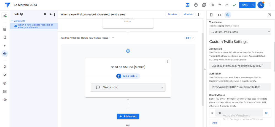
Task: Expand the linked items 1 chip
Action: tap(190, 38)
